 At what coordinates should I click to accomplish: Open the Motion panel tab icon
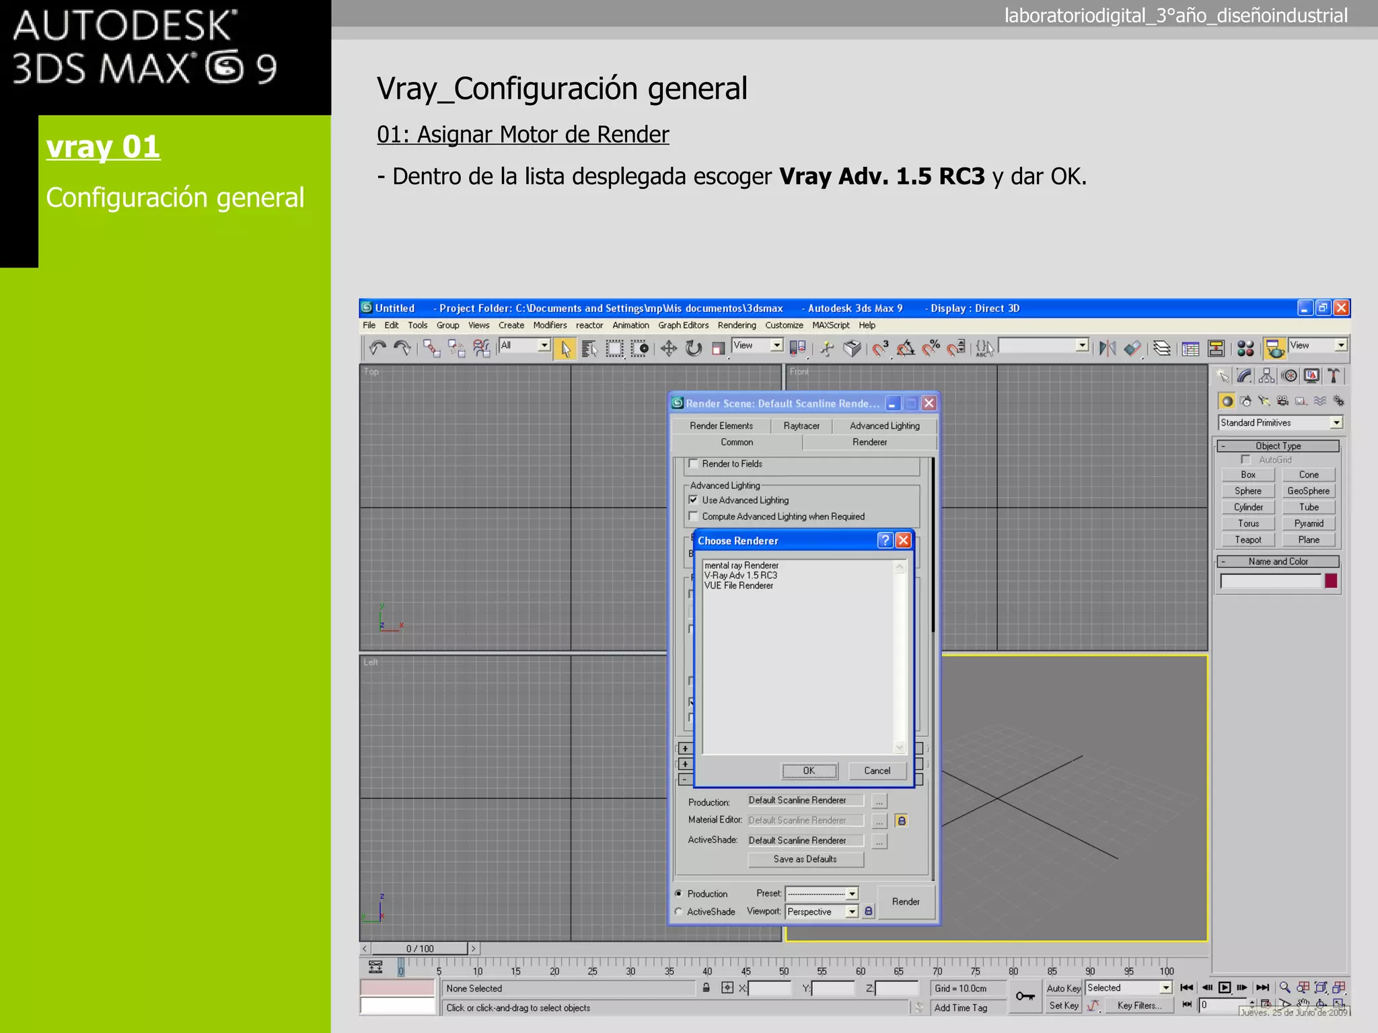pyautogui.click(x=1289, y=376)
